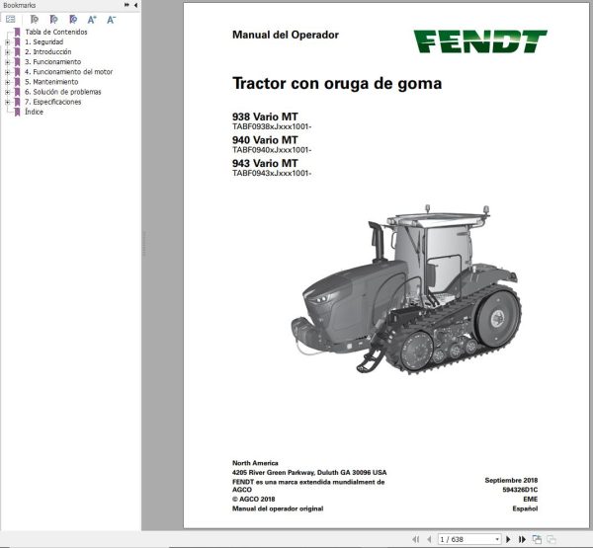This screenshot has width=593, height=548.
Task: Go to next page arrow
Action: [508, 539]
